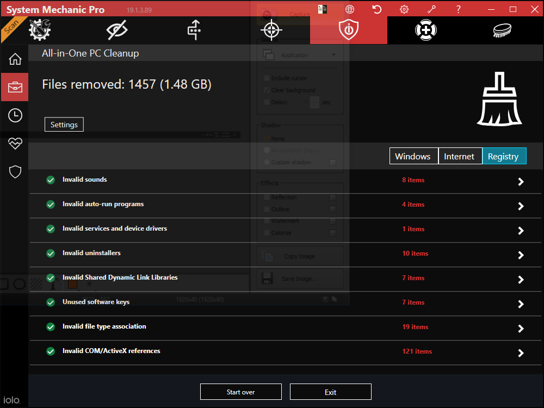Image resolution: width=544 pixels, height=408 pixels.
Task: Expand Invalid file type association chevron
Action: tap(521, 329)
